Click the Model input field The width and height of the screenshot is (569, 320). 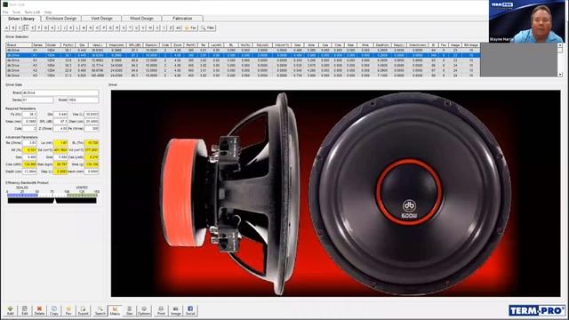pos(83,100)
